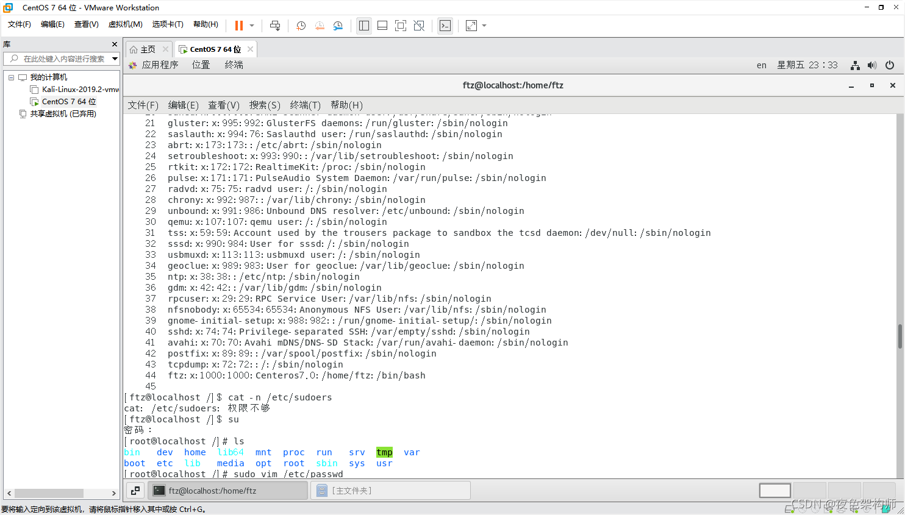Collapse the 我的计算机 tree node
905x515 pixels.
point(11,77)
